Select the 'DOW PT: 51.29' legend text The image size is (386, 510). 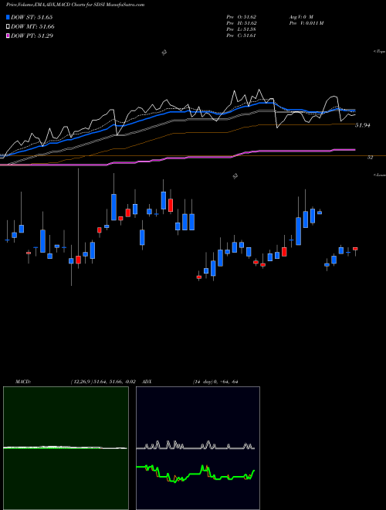coord(32,36)
